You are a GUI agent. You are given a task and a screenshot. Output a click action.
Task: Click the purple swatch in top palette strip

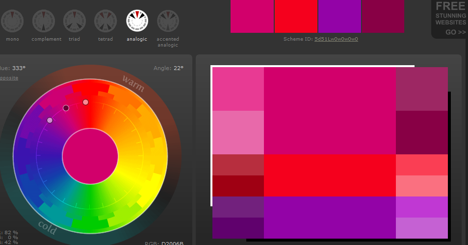tap(339, 16)
